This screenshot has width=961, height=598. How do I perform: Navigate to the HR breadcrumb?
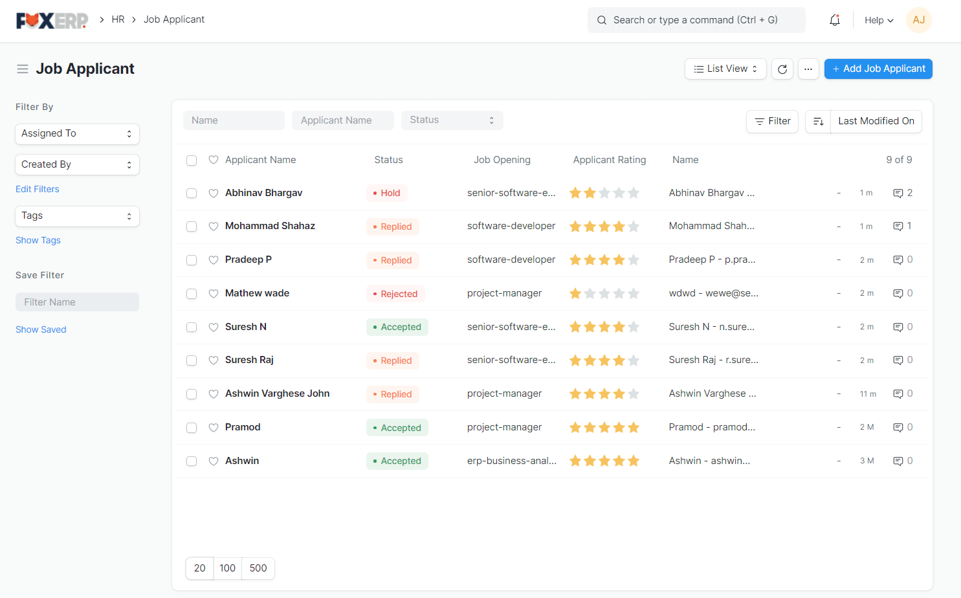tap(118, 19)
